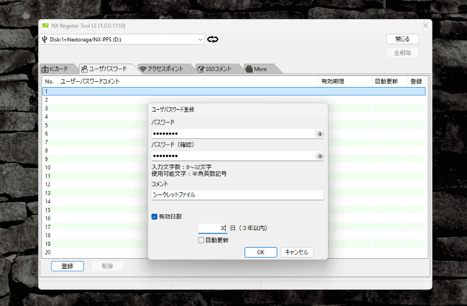Close the NX Register Tool window

click(x=426, y=26)
